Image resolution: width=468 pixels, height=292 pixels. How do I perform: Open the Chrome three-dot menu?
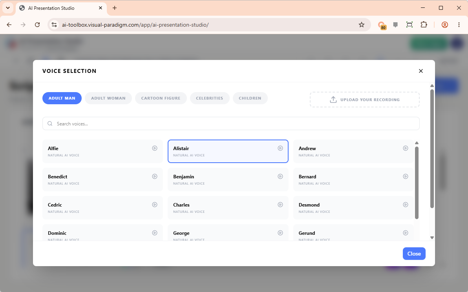click(459, 25)
